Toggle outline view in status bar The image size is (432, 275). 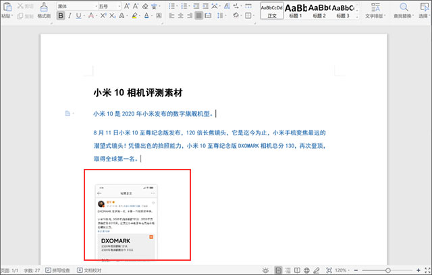click(x=288, y=270)
